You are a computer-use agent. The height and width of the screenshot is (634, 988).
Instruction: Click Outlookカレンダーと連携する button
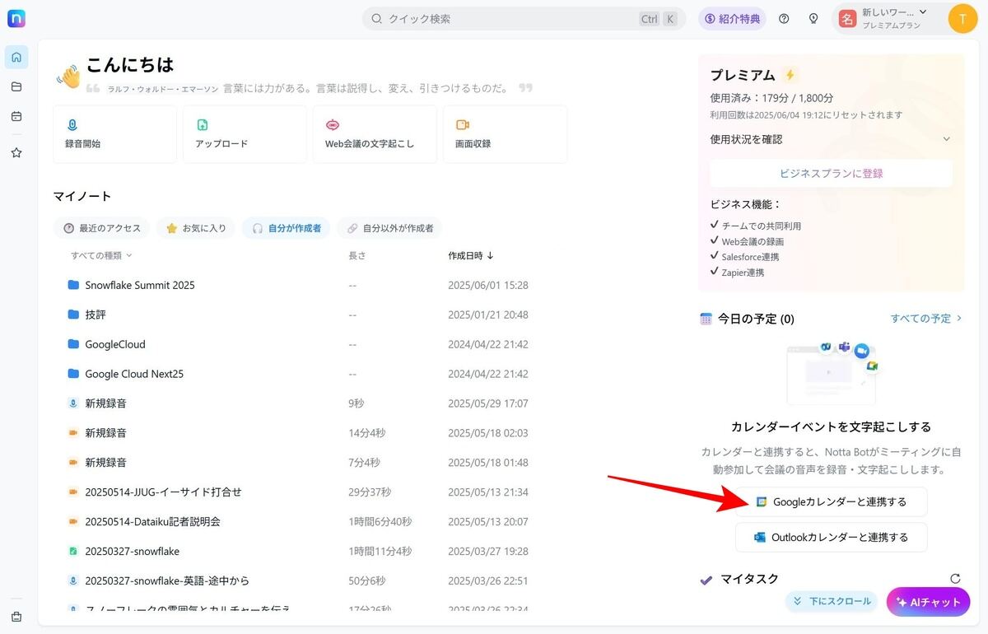831,537
